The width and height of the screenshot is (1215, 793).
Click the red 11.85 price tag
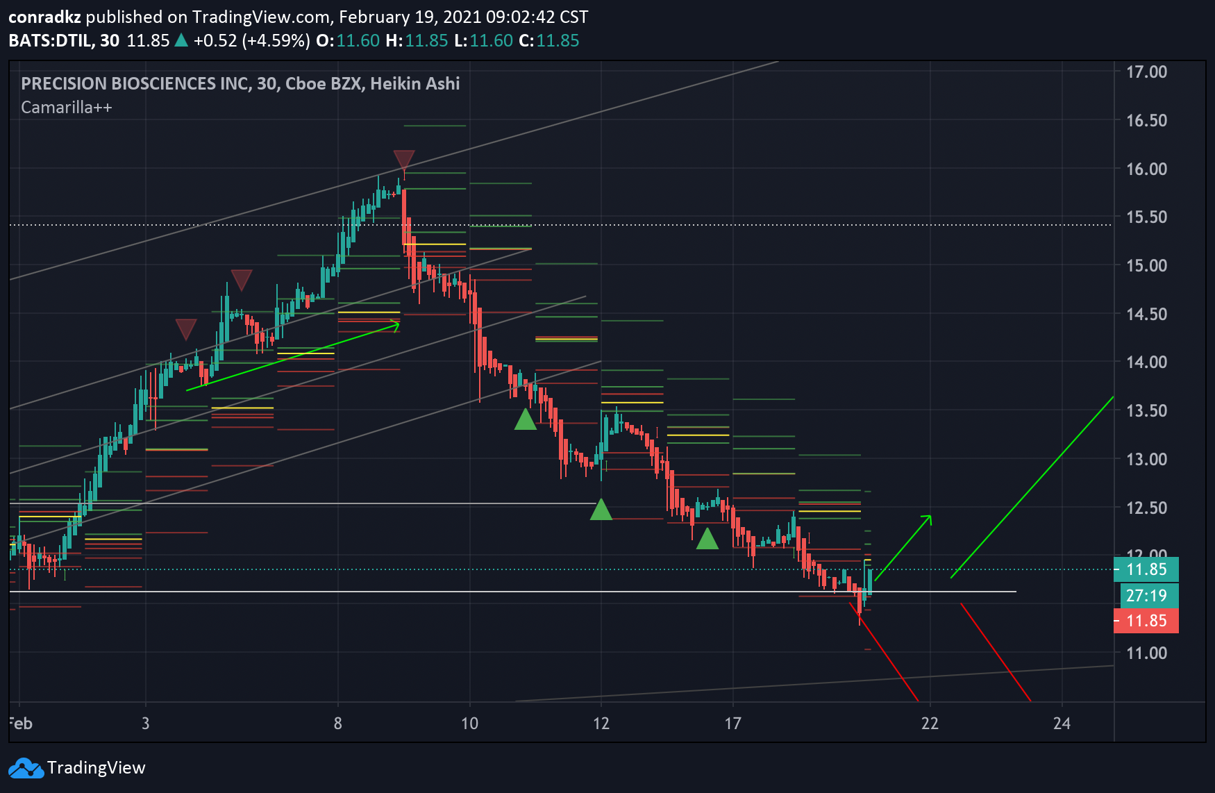coord(1146,621)
